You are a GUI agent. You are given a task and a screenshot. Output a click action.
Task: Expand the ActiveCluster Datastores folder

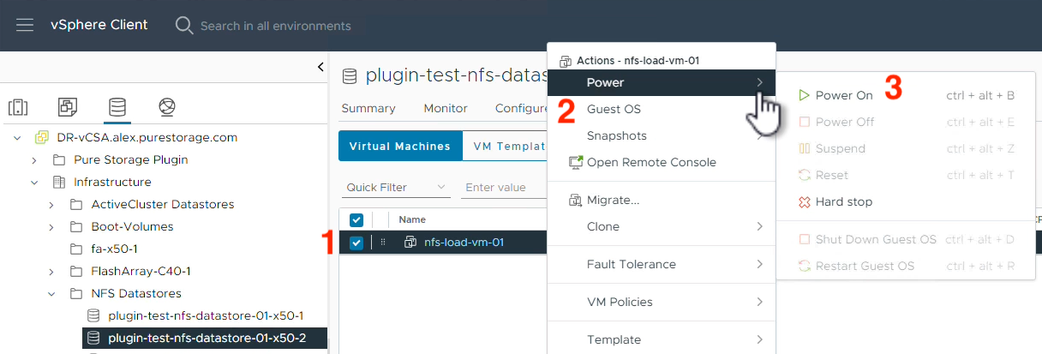(x=51, y=204)
